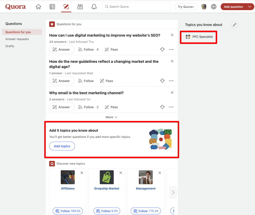This screenshot has width=255, height=215.
Task: Follow the Dropship Market topic
Action: (107, 211)
